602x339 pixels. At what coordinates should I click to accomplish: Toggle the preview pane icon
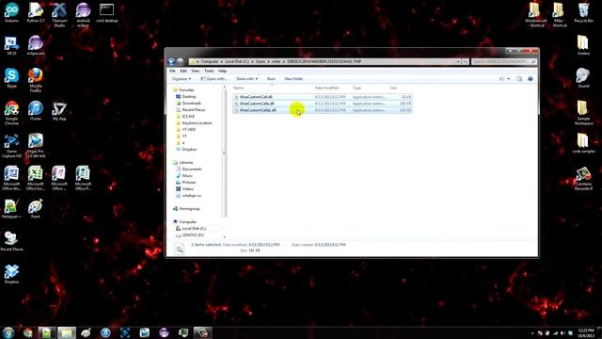[x=519, y=79]
